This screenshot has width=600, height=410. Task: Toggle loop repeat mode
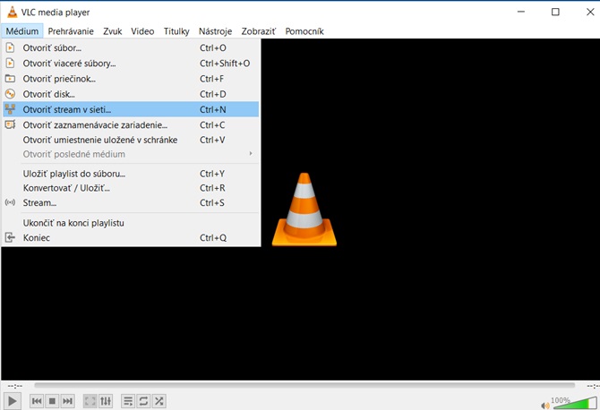coord(143,401)
